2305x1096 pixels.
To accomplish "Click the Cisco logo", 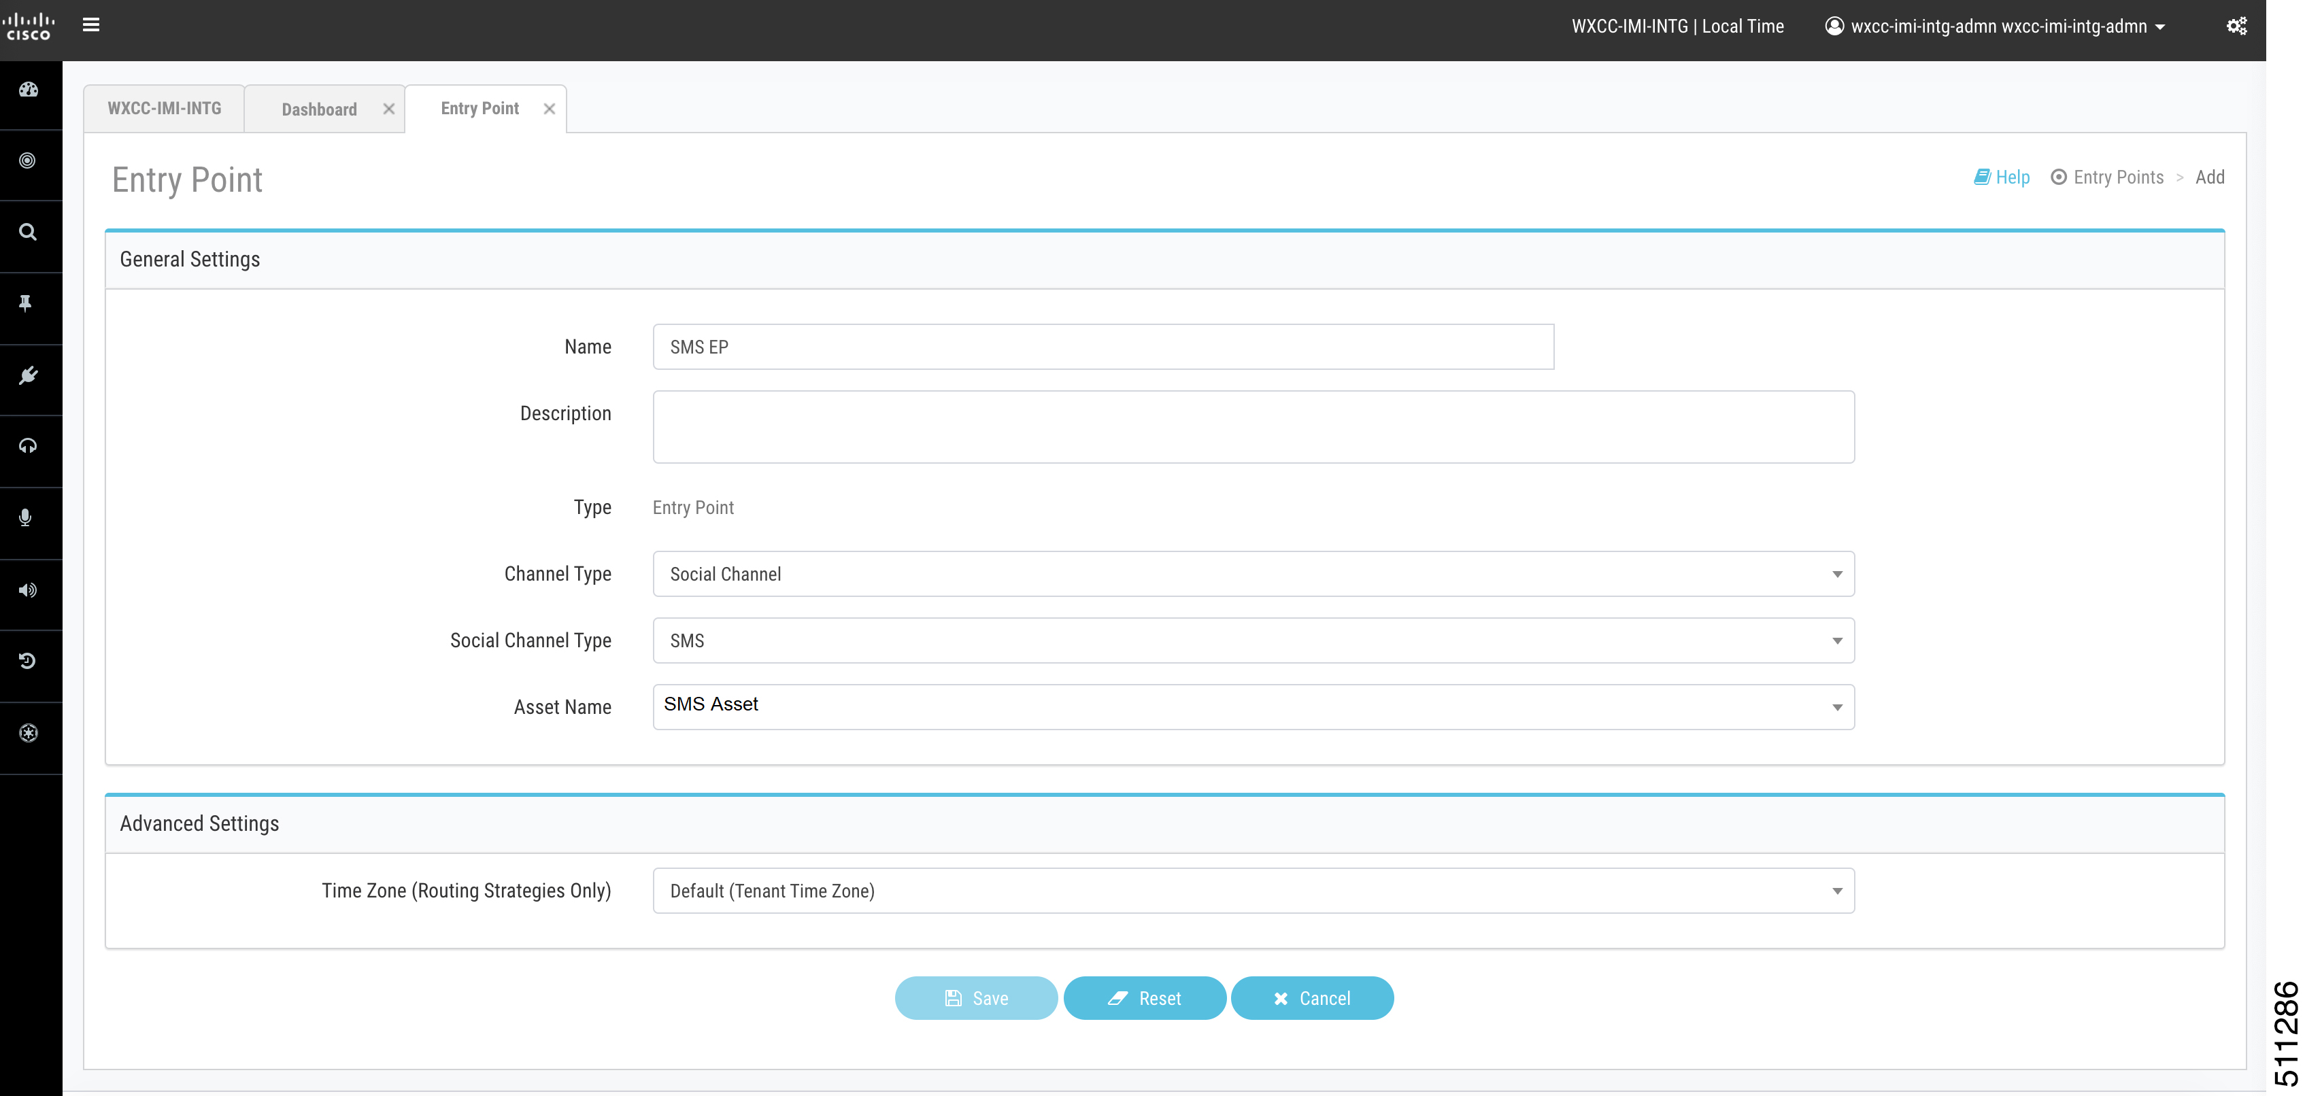I will tap(29, 26).
